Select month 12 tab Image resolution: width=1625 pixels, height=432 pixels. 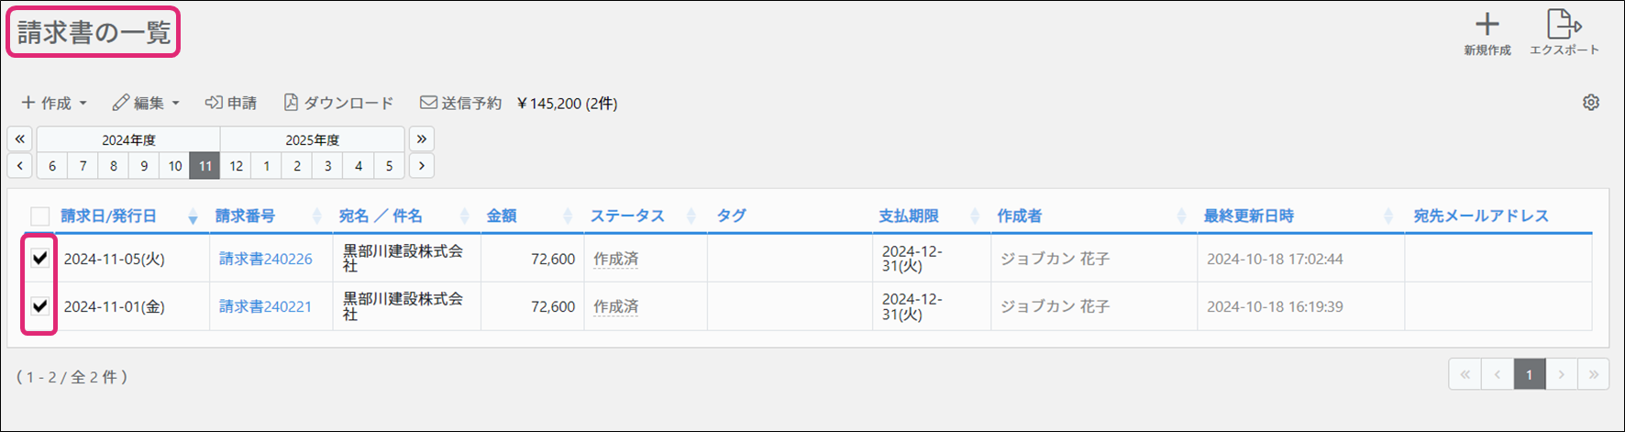click(236, 166)
